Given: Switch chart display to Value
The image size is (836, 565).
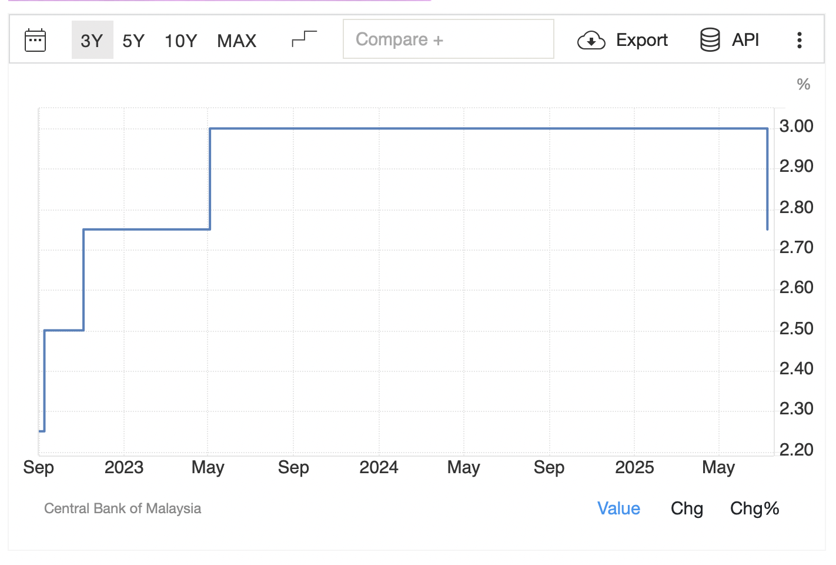Looking at the screenshot, I should click(x=618, y=508).
